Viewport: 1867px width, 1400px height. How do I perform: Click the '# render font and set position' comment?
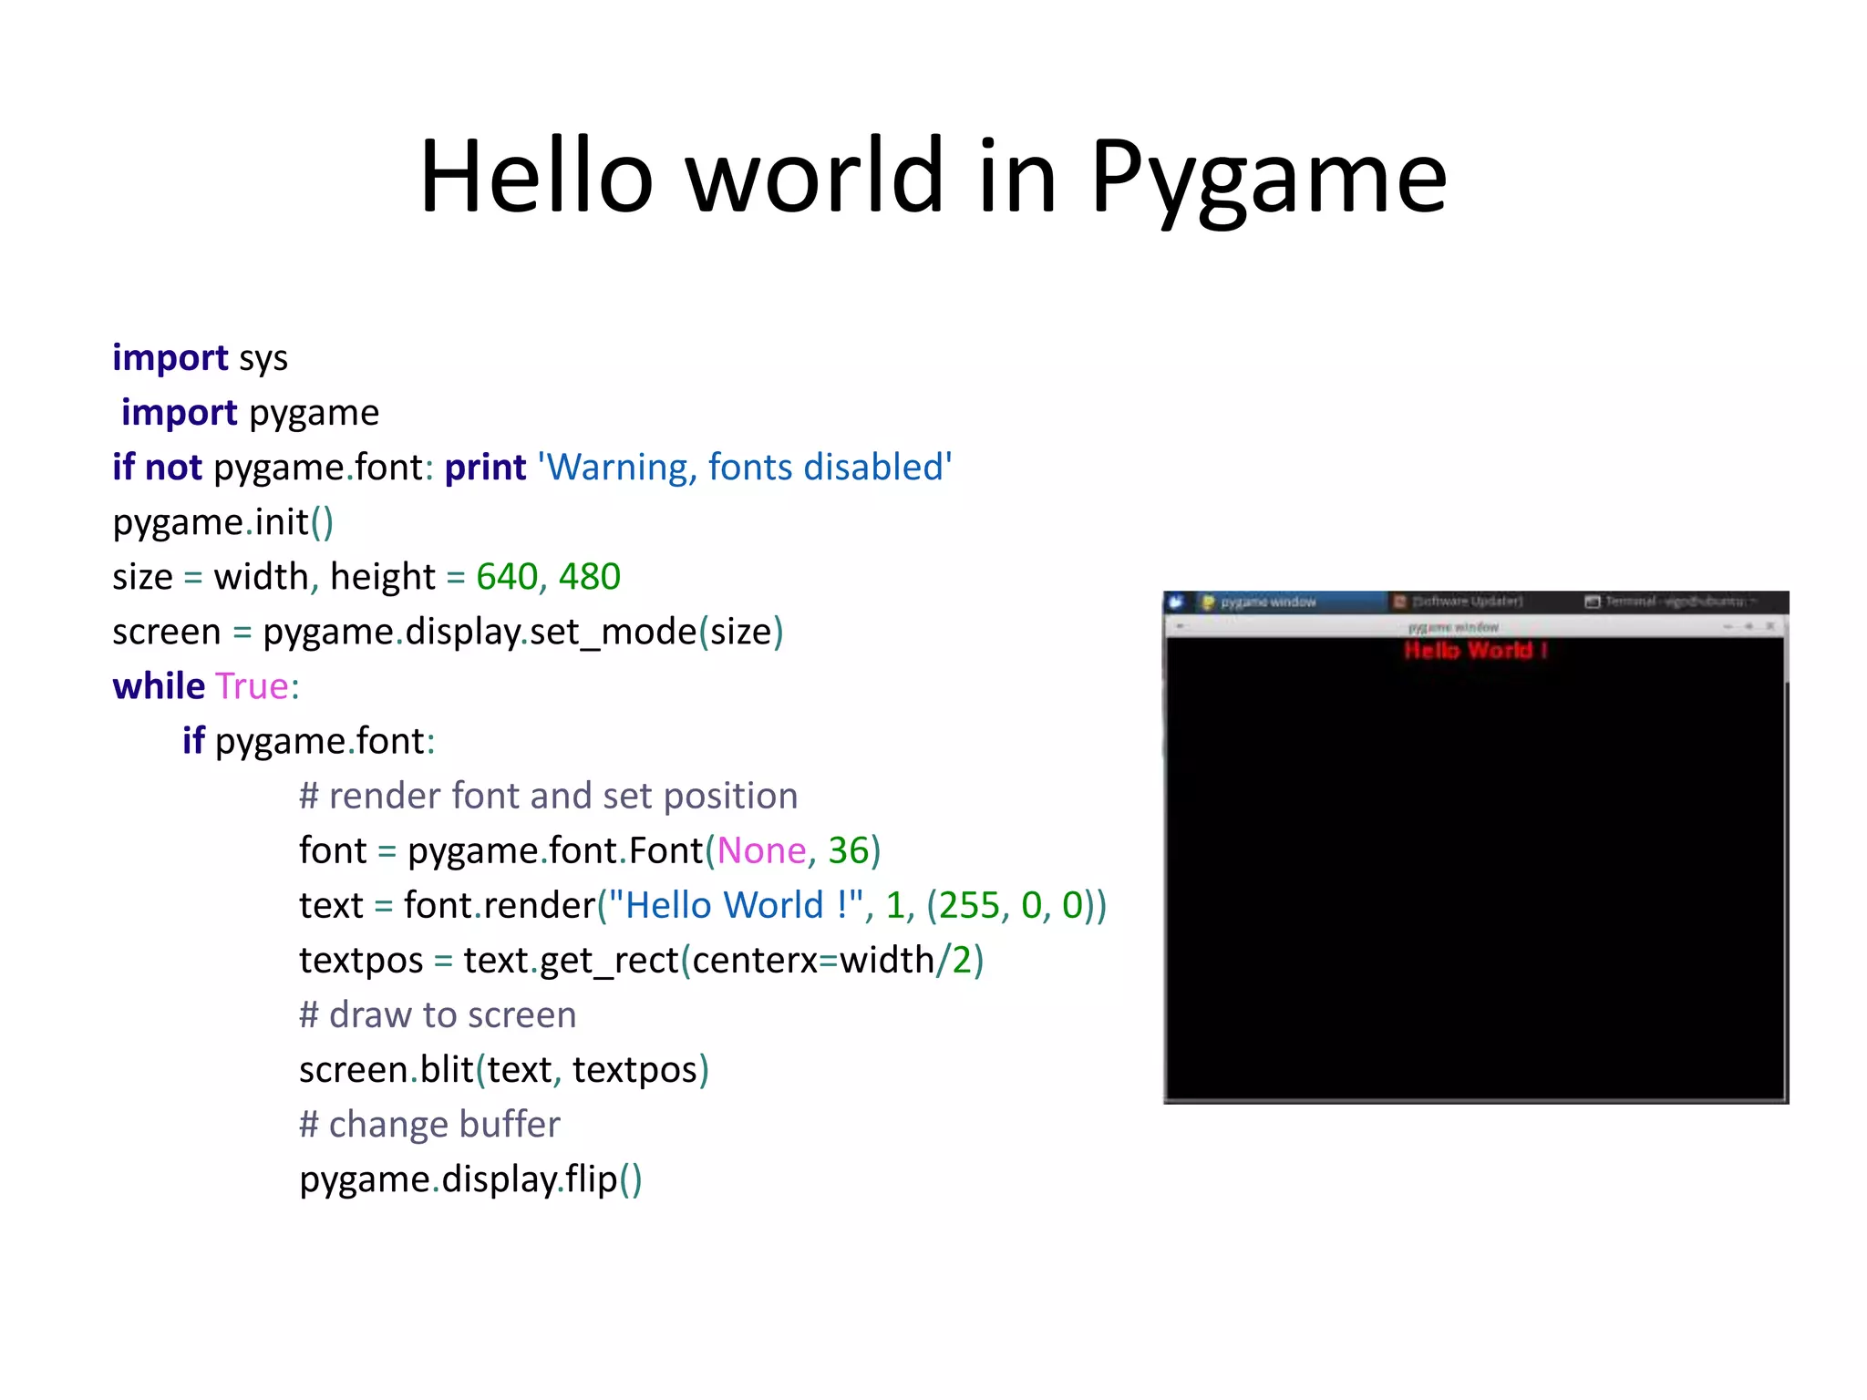click(x=548, y=796)
